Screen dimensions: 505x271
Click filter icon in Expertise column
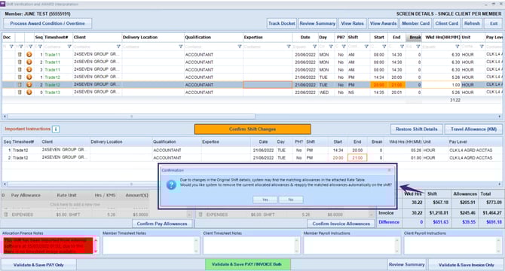click(289, 47)
